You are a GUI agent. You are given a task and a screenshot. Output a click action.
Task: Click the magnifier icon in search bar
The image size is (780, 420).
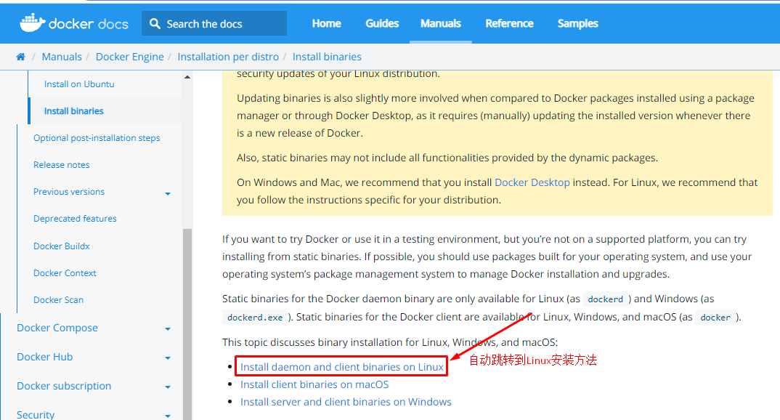click(x=155, y=23)
